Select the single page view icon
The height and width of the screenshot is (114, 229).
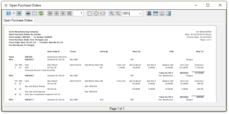pyautogui.click(x=90, y=13)
